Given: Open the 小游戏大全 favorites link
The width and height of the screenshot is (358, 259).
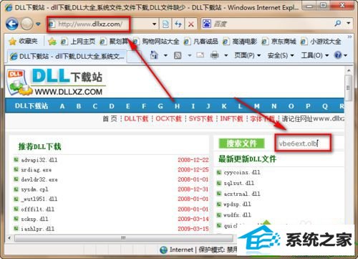Looking at the screenshot, I should point(321,42).
